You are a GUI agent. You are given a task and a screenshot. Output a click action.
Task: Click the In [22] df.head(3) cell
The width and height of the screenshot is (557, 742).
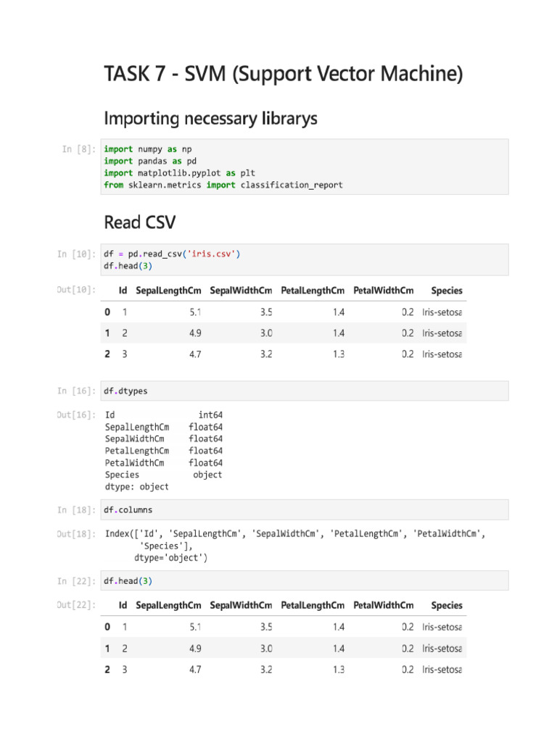305,580
